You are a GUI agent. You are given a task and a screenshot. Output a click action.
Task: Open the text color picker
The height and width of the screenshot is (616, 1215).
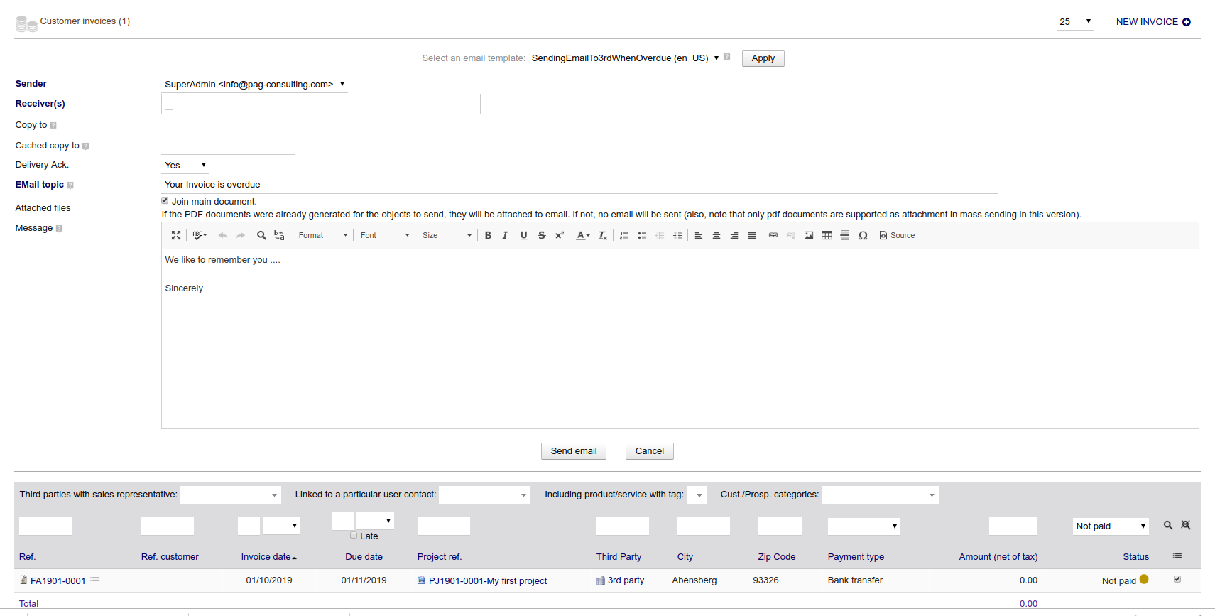click(583, 235)
